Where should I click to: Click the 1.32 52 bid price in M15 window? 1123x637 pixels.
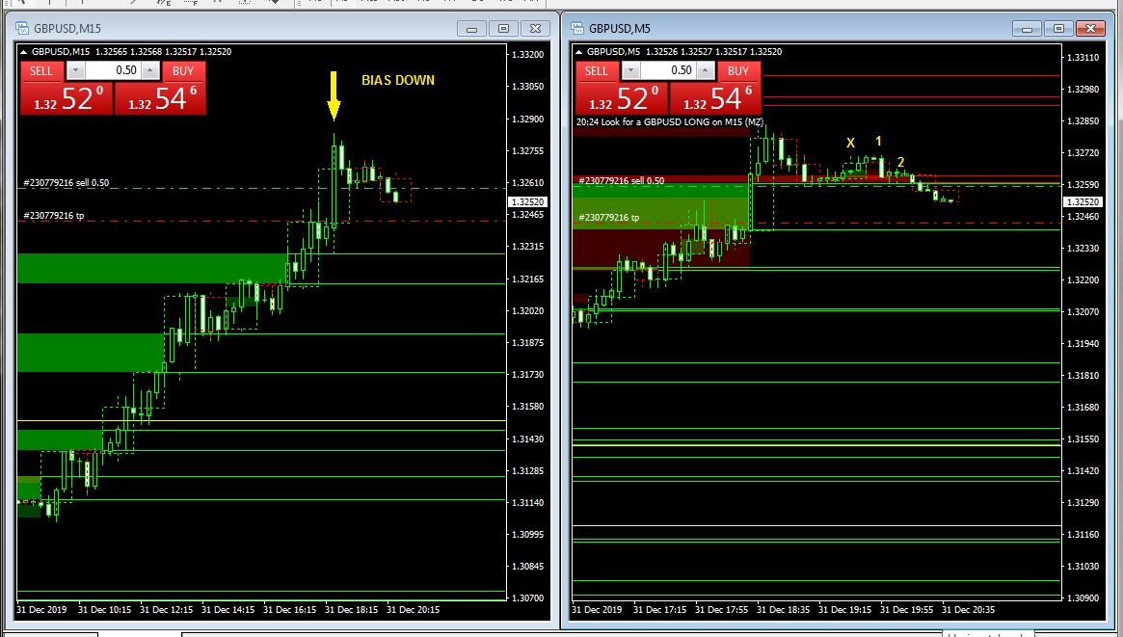[x=67, y=98]
